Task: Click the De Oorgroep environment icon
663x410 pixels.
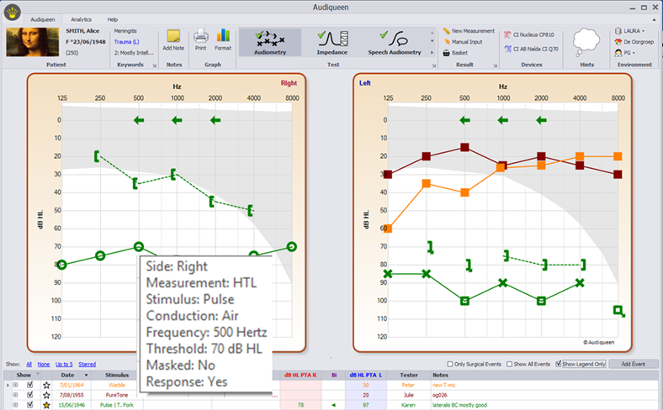Action: click(x=618, y=42)
